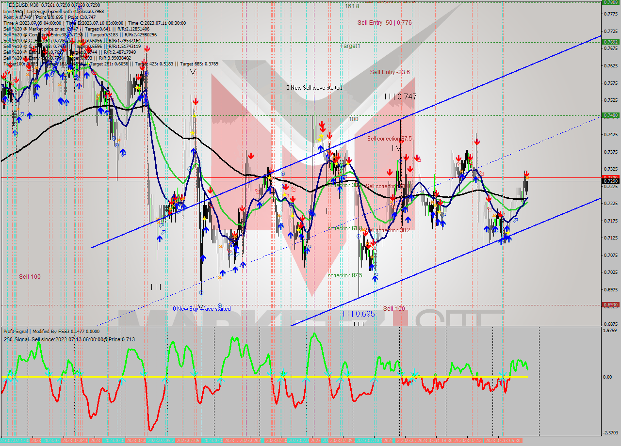This screenshot has width=621, height=446.
Task: Click the green 0.7808 price tag
Action: click(x=610, y=2)
